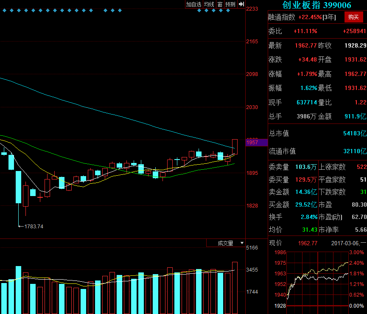
Task: Click the 1783.74 low price annotation
Action: [x=34, y=227]
